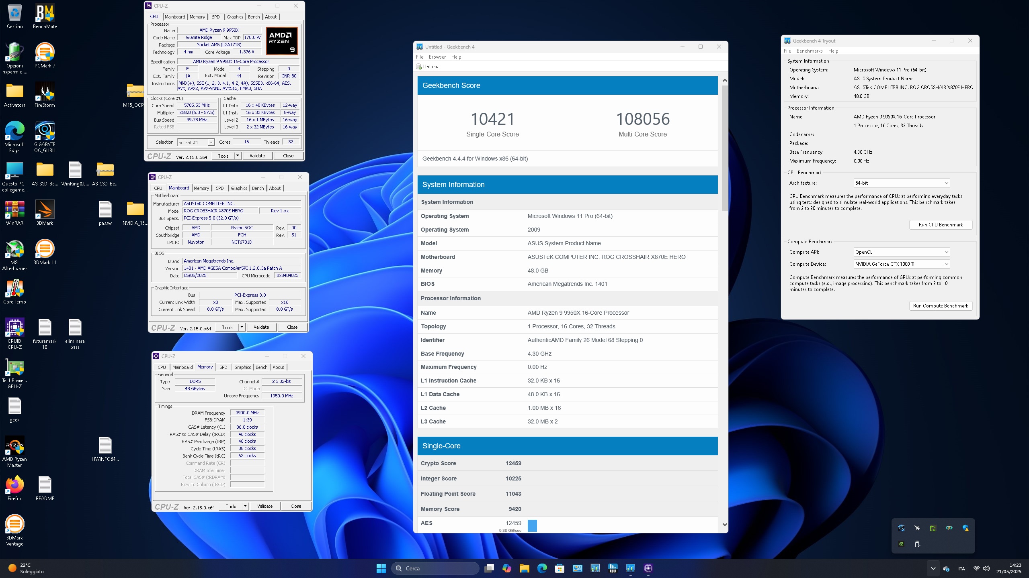Viewport: 1029px width, 578px height.
Task: Switch to the Bench tab in the top CPU-Z window
Action: pos(254,17)
